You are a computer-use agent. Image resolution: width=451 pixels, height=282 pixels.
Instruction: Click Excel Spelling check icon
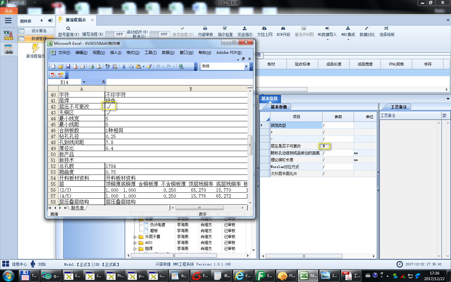click(107, 66)
